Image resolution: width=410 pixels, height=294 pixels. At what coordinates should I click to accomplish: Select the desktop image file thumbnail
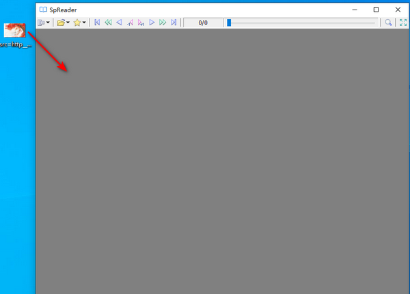click(x=15, y=30)
